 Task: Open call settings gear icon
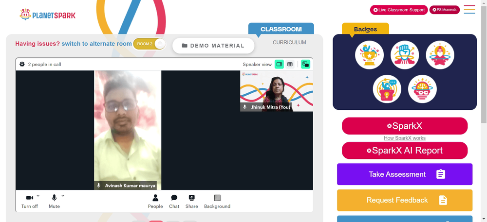(22, 65)
